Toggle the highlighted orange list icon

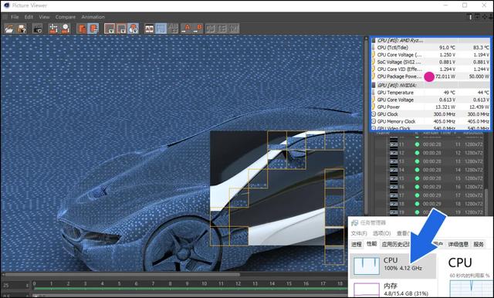point(93,29)
